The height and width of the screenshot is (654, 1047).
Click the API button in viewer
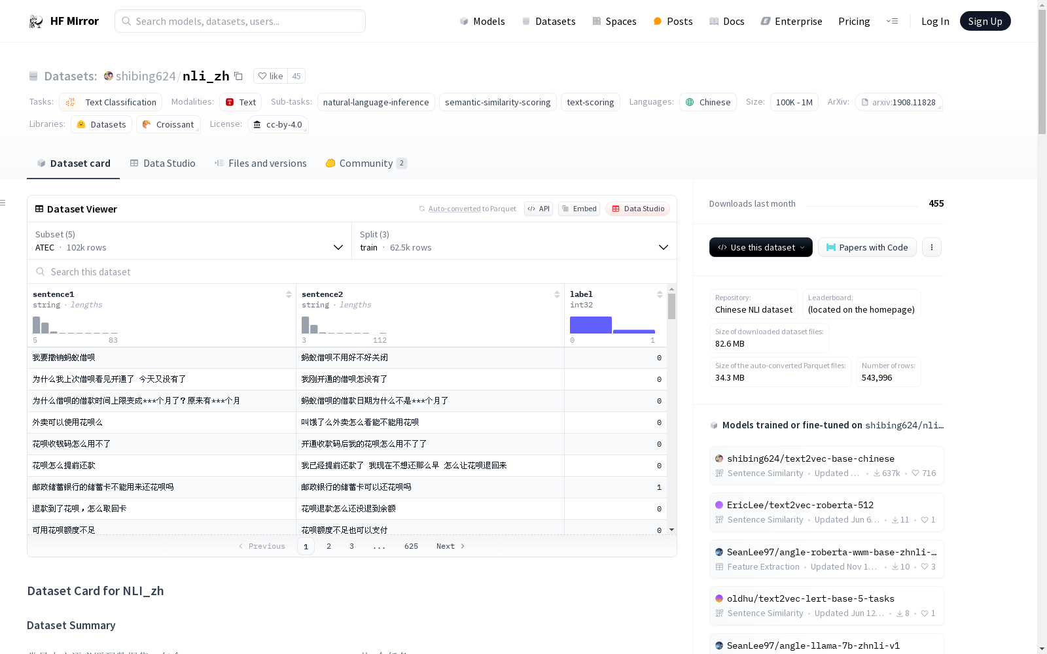539,209
